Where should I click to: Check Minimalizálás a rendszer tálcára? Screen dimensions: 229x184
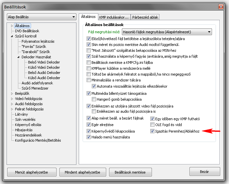(89, 80)
